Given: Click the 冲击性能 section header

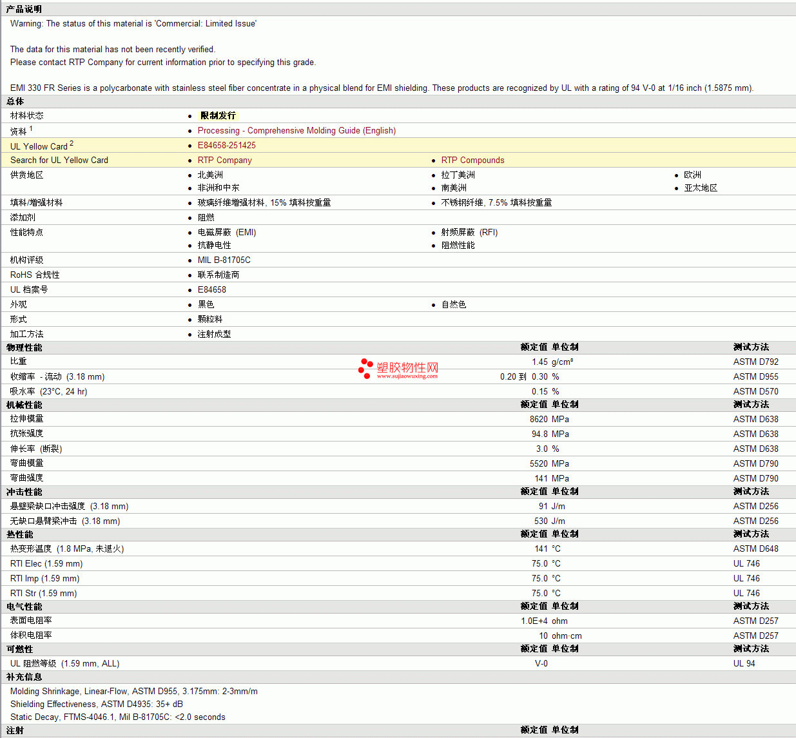Looking at the screenshot, I should (24, 492).
